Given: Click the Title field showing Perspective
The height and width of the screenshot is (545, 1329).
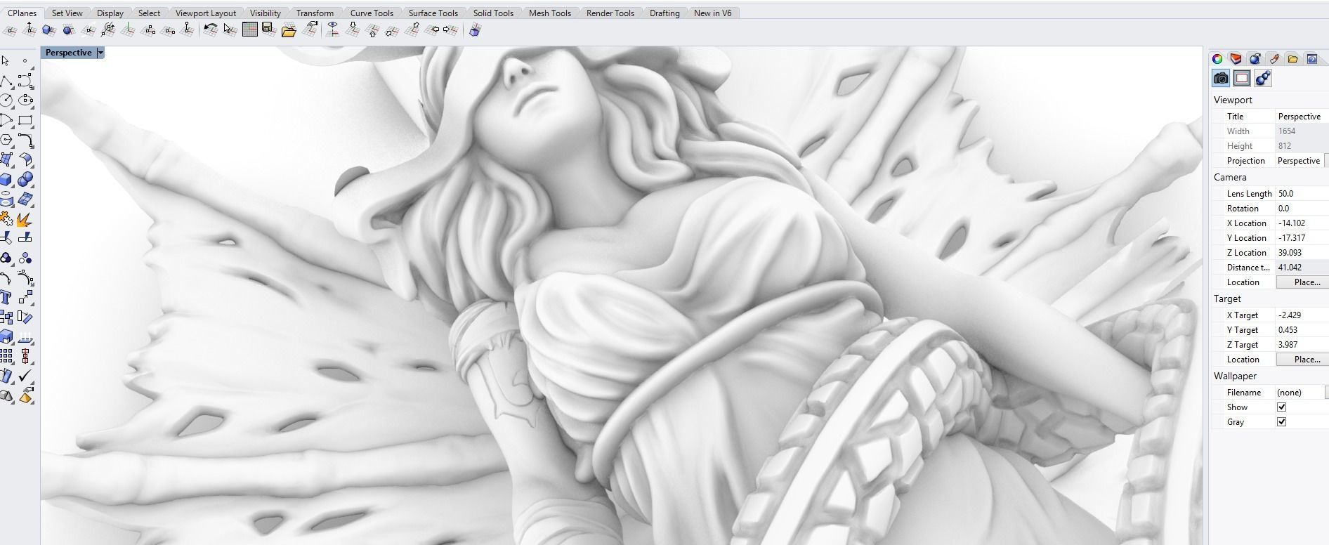Looking at the screenshot, I should [1302, 117].
